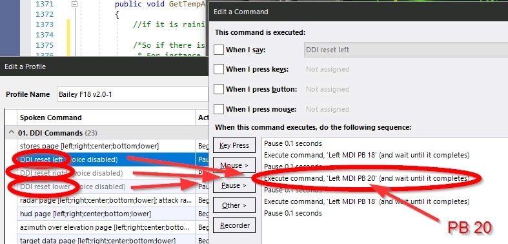Click the 'Spoken Command' column header

(x=107, y=117)
